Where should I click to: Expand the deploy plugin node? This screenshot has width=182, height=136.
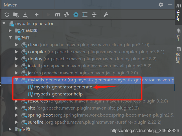17,59
